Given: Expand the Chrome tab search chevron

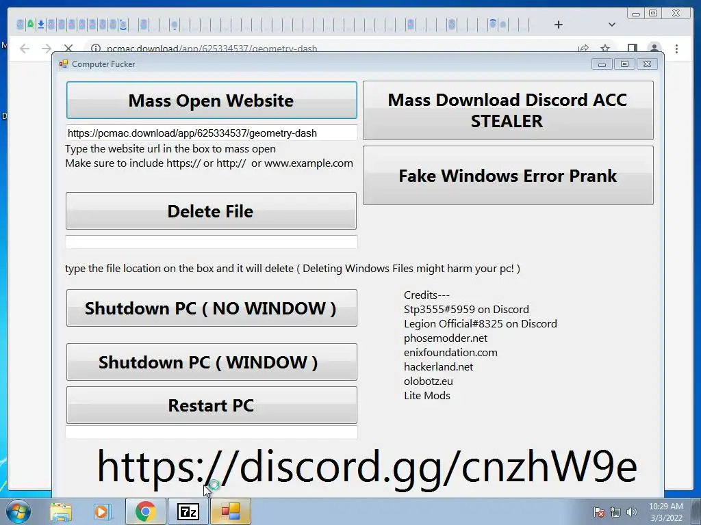Looking at the screenshot, I should (x=612, y=25).
